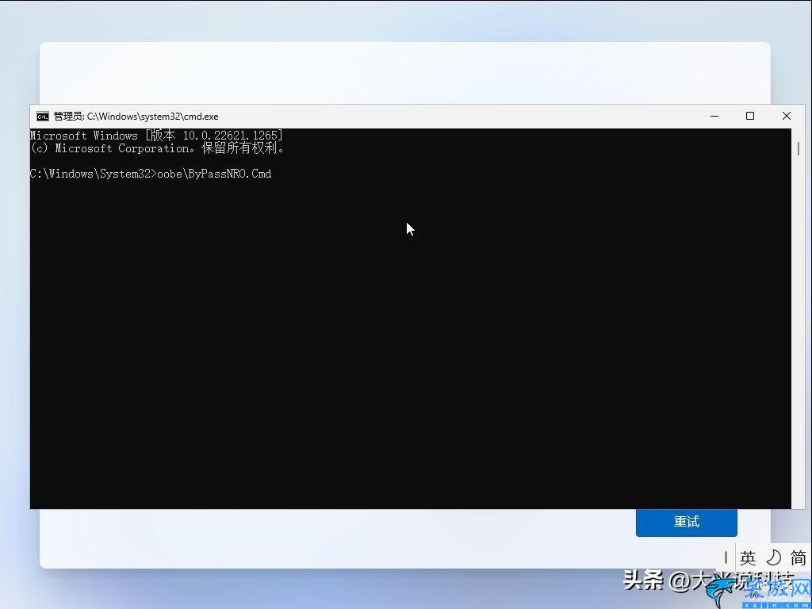Click the oobe\ByPassNRO.Cmd command text

tap(214, 174)
